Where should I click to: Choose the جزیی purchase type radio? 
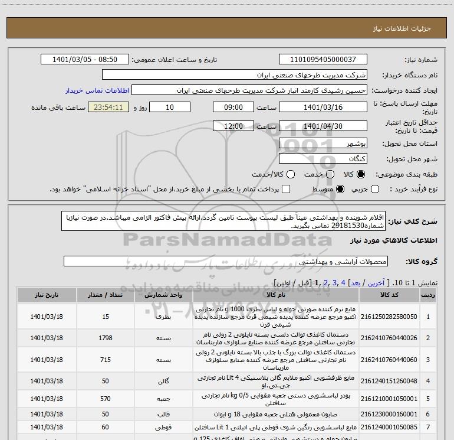(375, 189)
